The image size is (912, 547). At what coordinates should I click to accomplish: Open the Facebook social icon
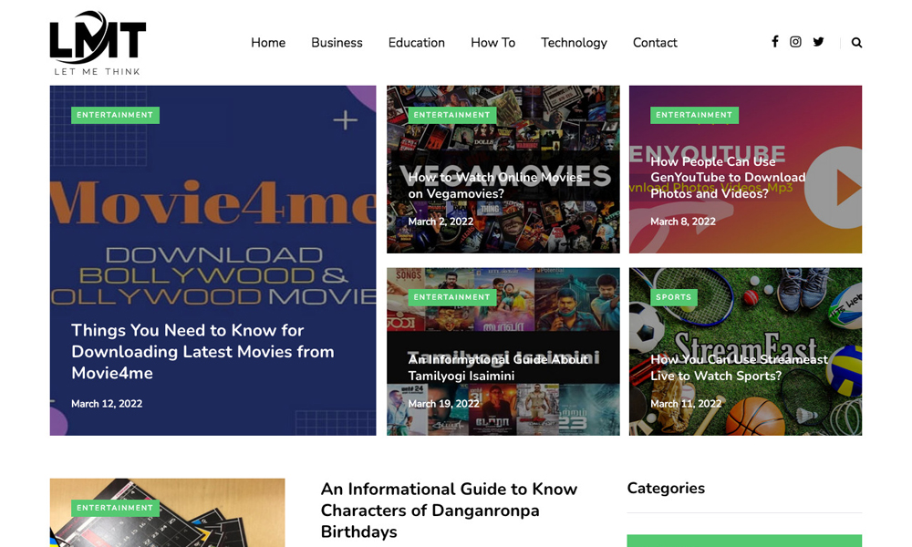(x=775, y=42)
